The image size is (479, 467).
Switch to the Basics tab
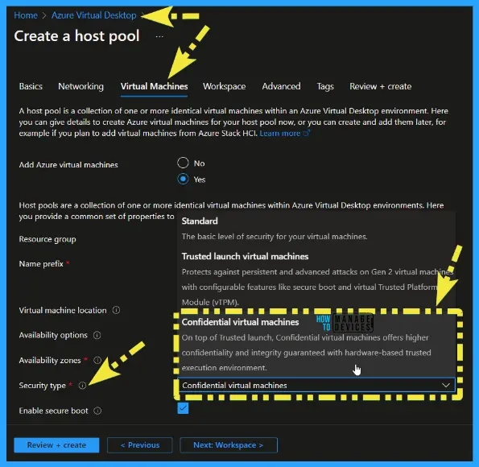click(31, 86)
